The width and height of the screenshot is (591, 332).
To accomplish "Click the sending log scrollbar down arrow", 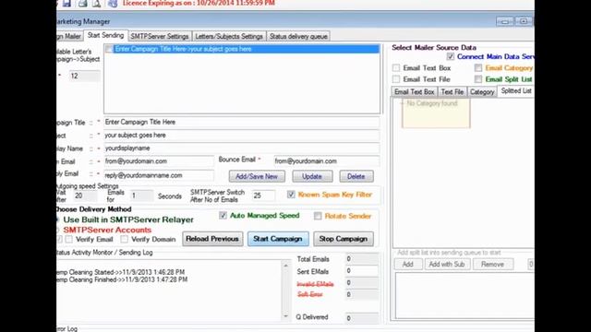I will pos(285,316).
